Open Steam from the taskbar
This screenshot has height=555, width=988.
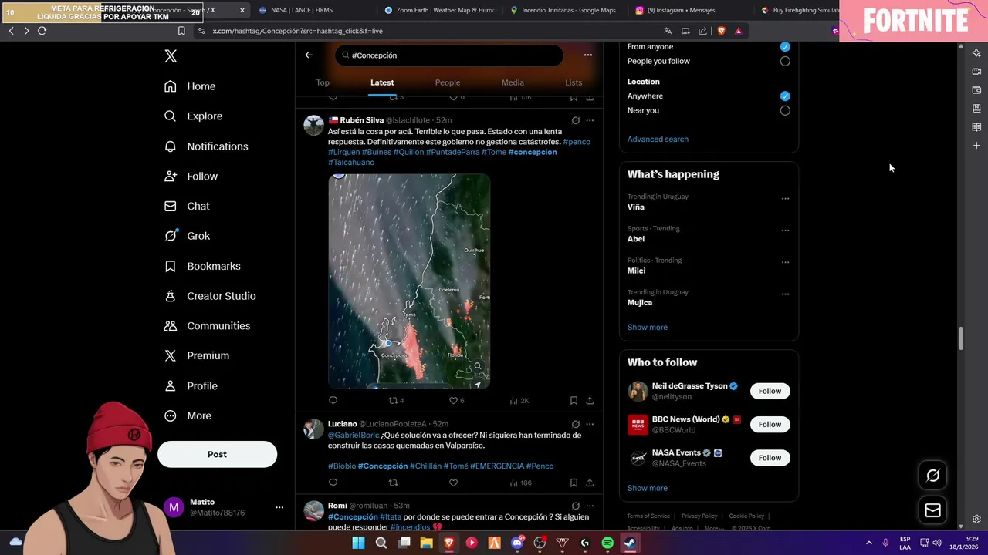630,543
